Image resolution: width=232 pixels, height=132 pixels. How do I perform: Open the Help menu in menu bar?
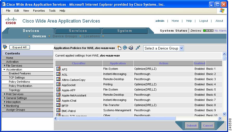62,11
